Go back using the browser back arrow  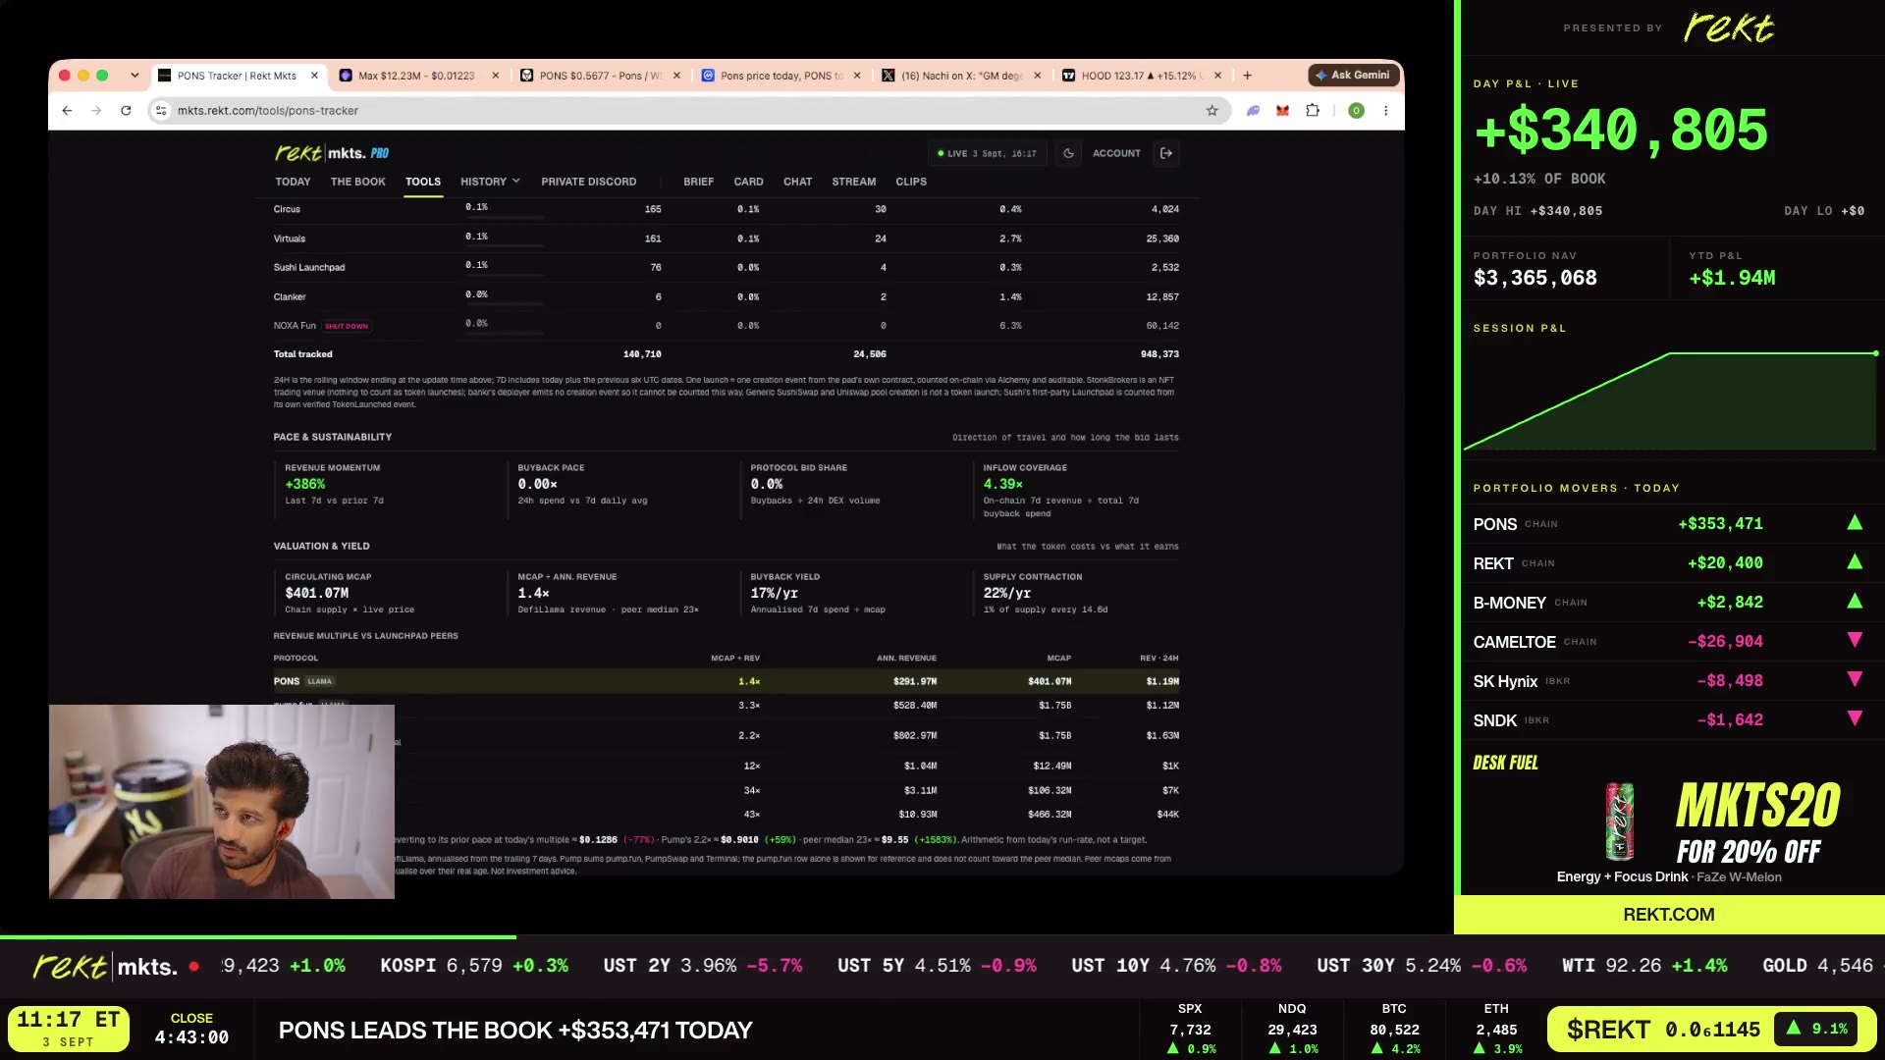pos(67,111)
